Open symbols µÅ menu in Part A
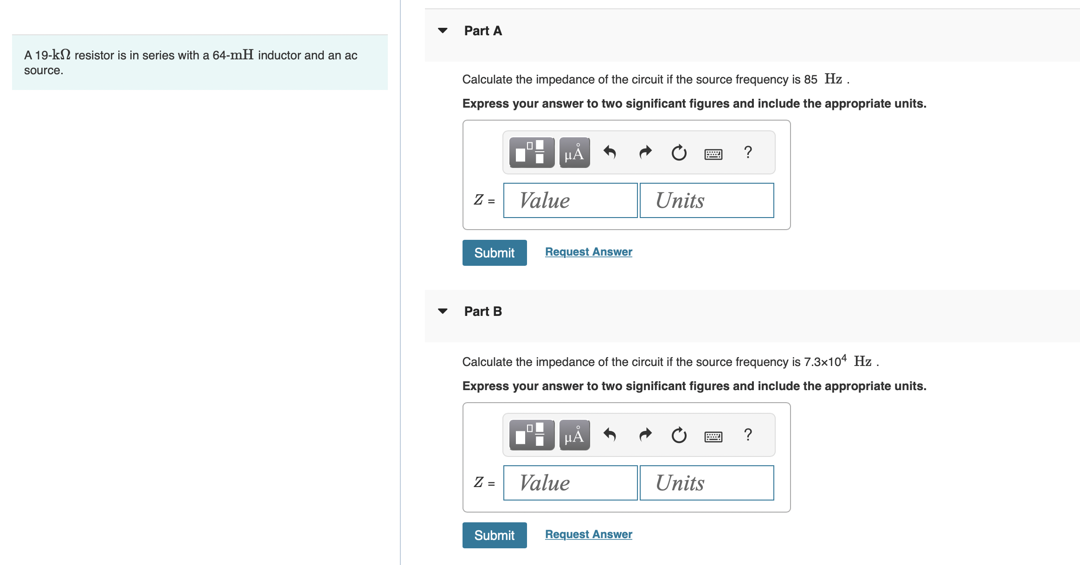Screen dimensions: 1080x565 pos(574,153)
